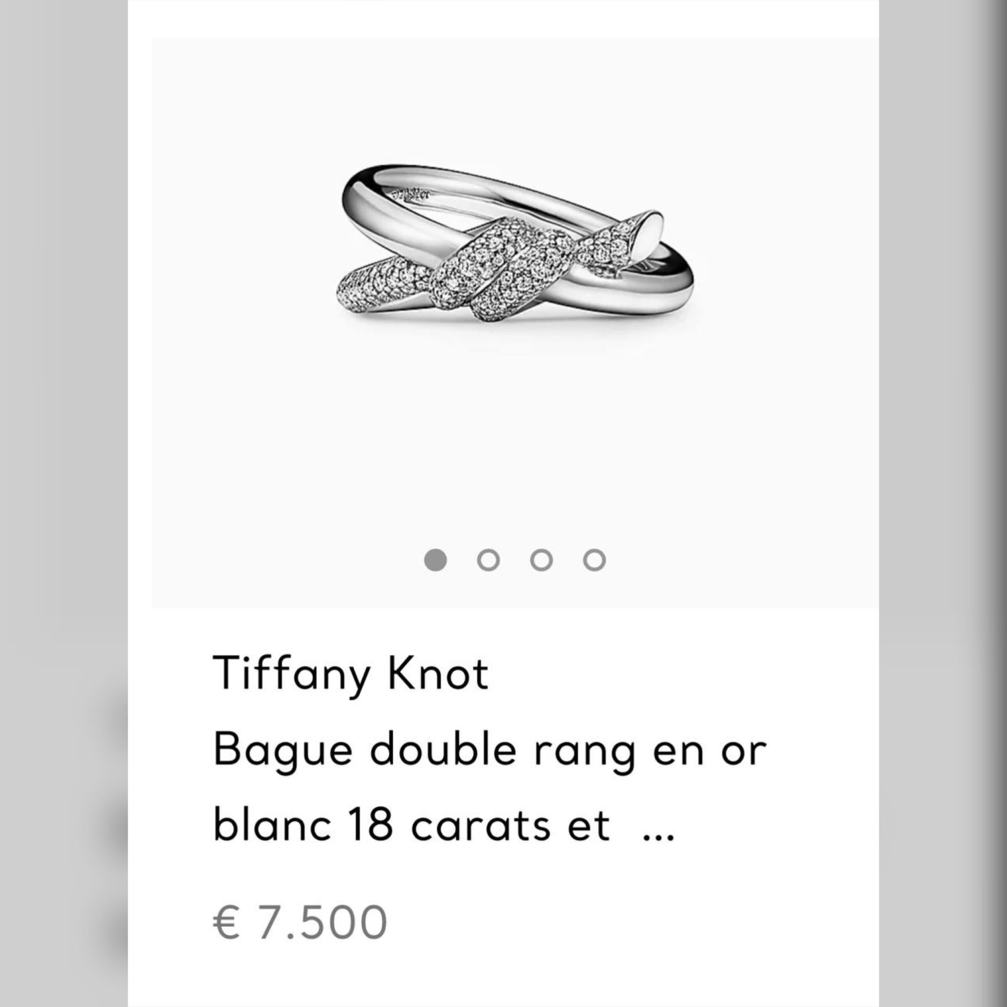The width and height of the screenshot is (1007, 1007).
Task: Click the blurred right background strip
Action: (x=943, y=503)
